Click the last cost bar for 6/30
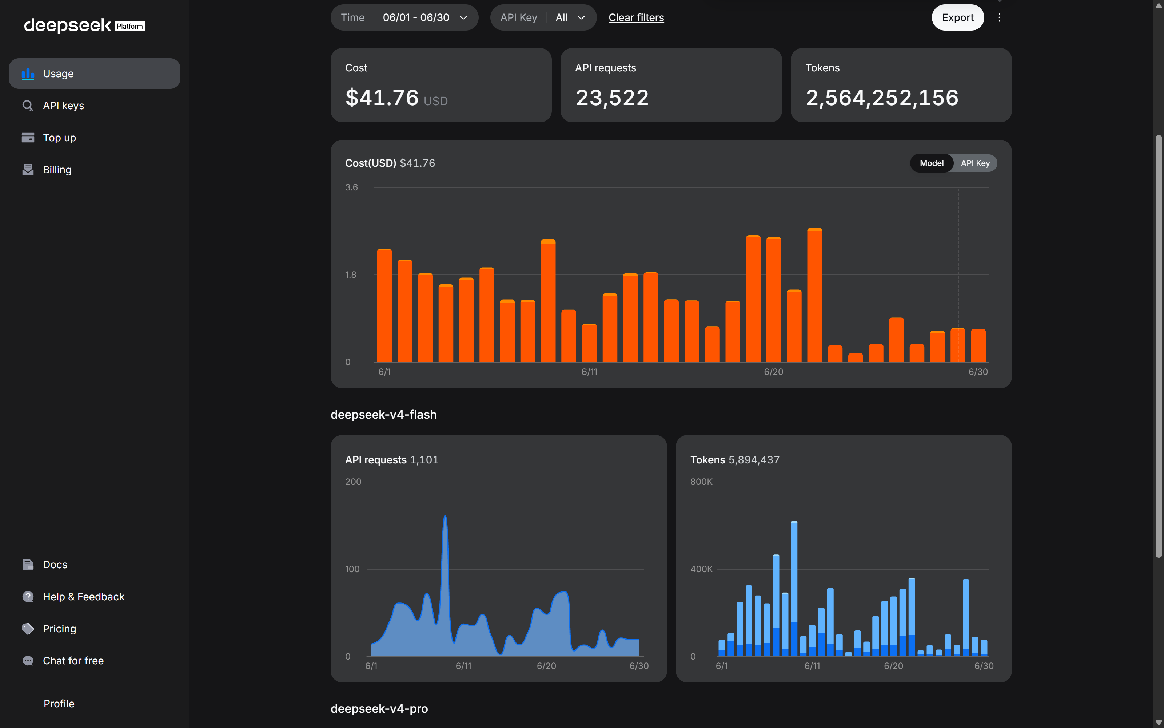 coord(978,345)
